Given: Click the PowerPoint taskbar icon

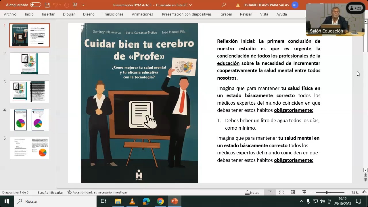Looking at the screenshot, I should pyautogui.click(x=174, y=201).
